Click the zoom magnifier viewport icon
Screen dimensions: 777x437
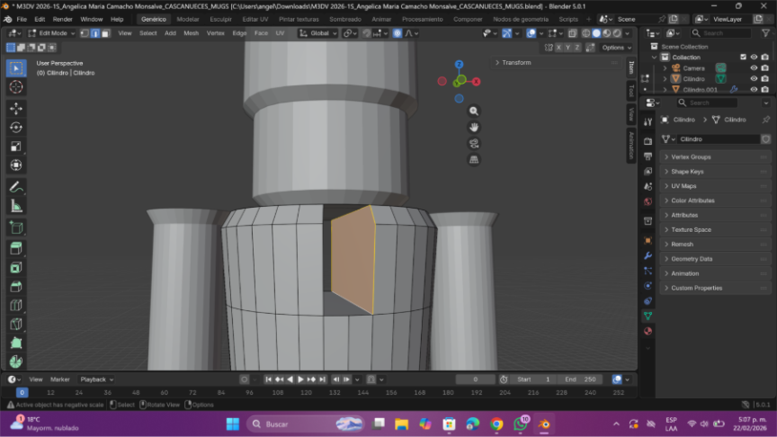tap(474, 111)
